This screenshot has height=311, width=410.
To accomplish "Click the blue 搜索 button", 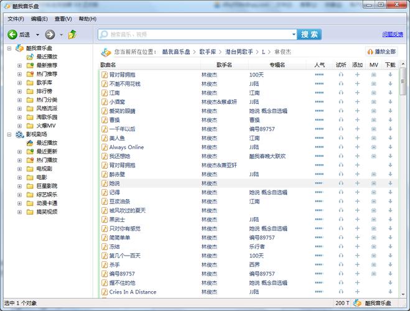I will pos(309,34).
